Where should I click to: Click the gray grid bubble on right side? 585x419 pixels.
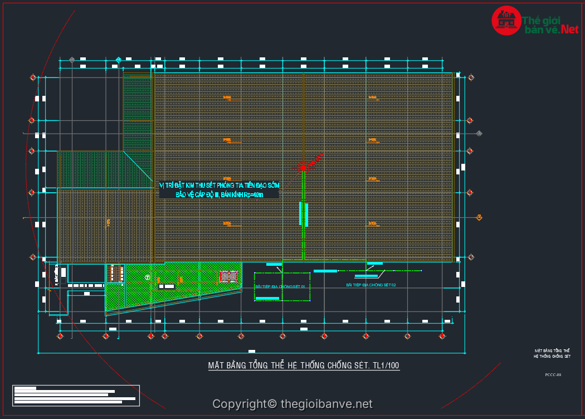[x=479, y=133]
